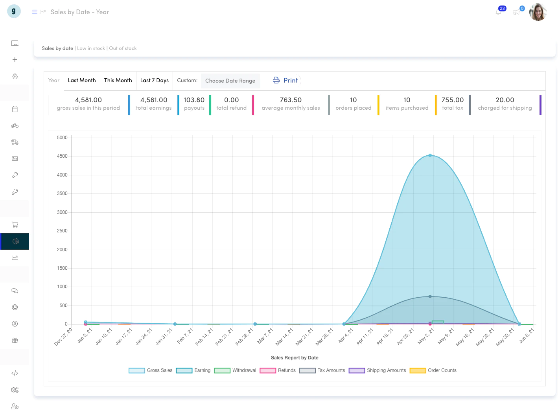Switch to the Last Month tab
Image resolution: width=558 pixels, height=416 pixels.
82,81
